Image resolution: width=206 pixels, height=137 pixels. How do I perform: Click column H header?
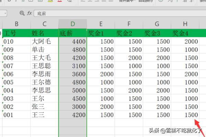185,24
